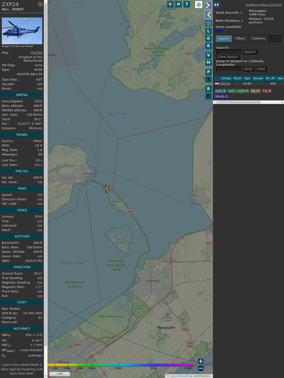Click the Jump to Airport input field
Screen dimensions: 284x378
click(x=229, y=69)
